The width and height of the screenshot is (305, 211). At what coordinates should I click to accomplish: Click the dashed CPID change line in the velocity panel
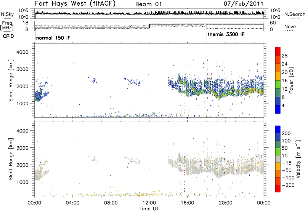(x=207, y=159)
